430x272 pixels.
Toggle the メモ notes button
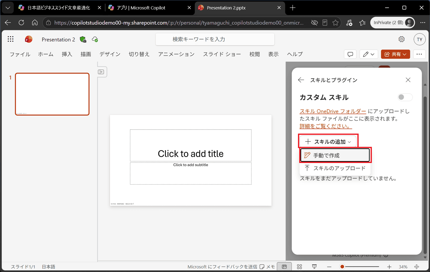(x=267, y=267)
